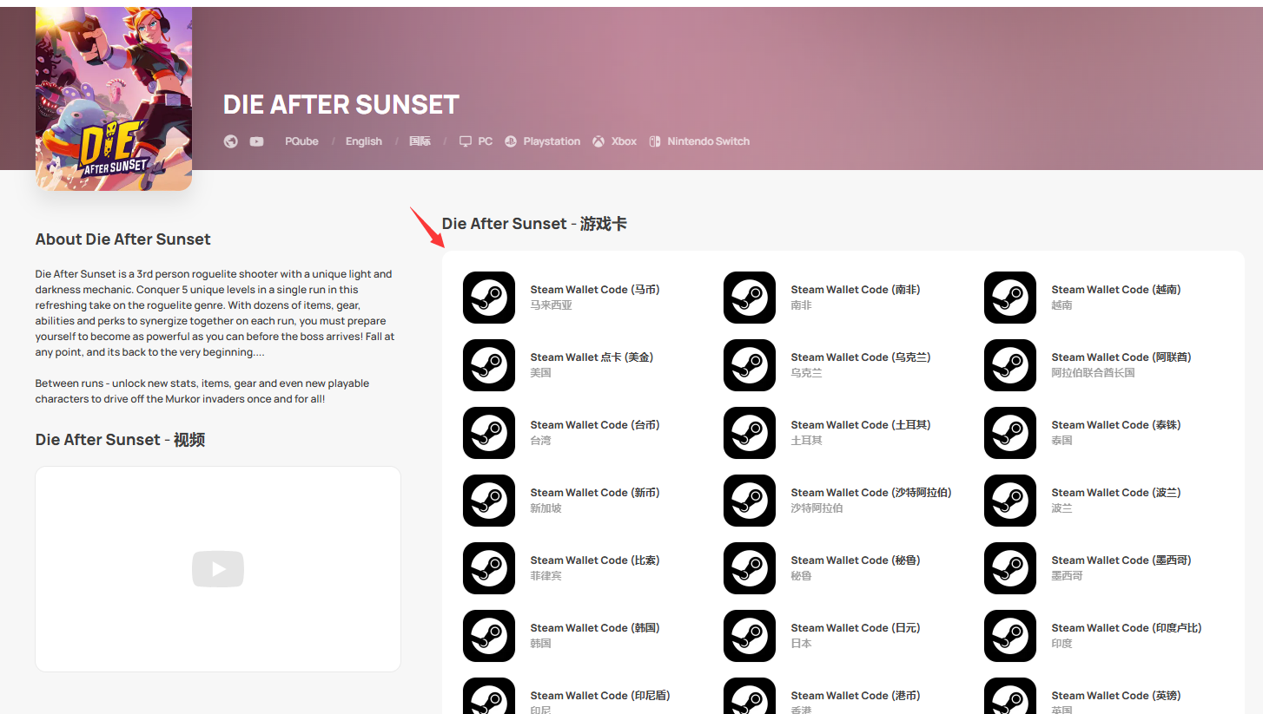
Task: Open Steam icon for Wallet Code (南非)
Action: pyautogui.click(x=750, y=298)
